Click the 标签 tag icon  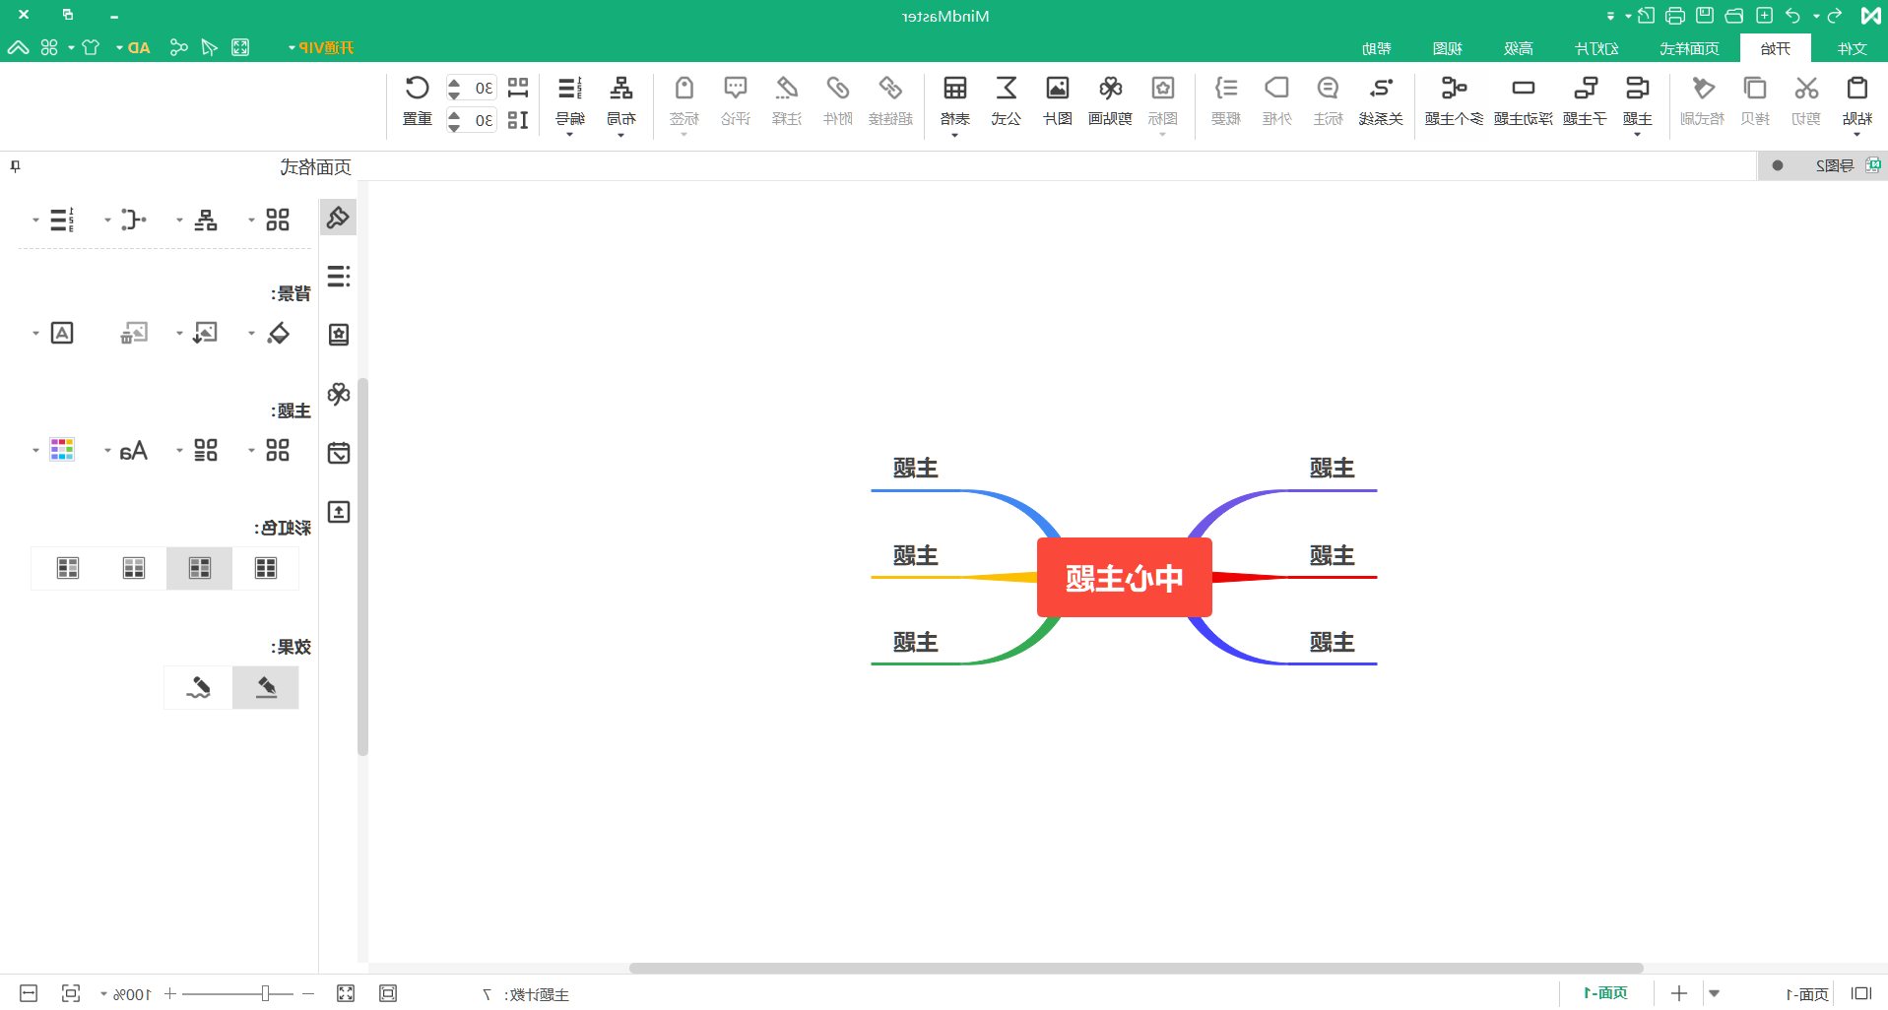pyautogui.click(x=684, y=89)
